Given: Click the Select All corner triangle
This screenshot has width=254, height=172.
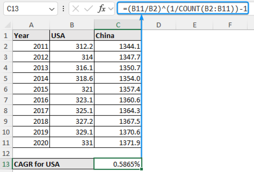Looking at the screenshot, I should pos(8,25).
